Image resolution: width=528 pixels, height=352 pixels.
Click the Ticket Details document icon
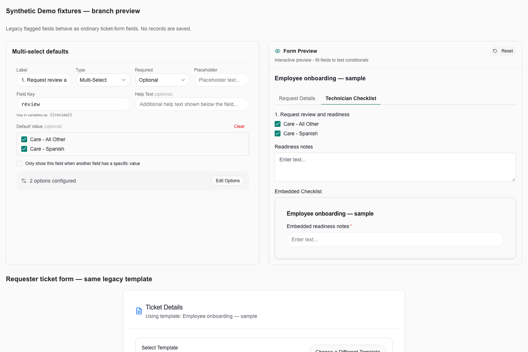click(x=139, y=311)
